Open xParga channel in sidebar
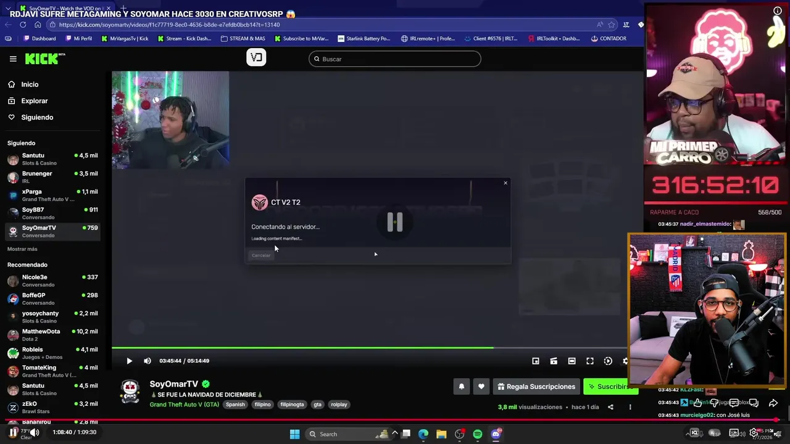The width and height of the screenshot is (790, 444). point(52,195)
